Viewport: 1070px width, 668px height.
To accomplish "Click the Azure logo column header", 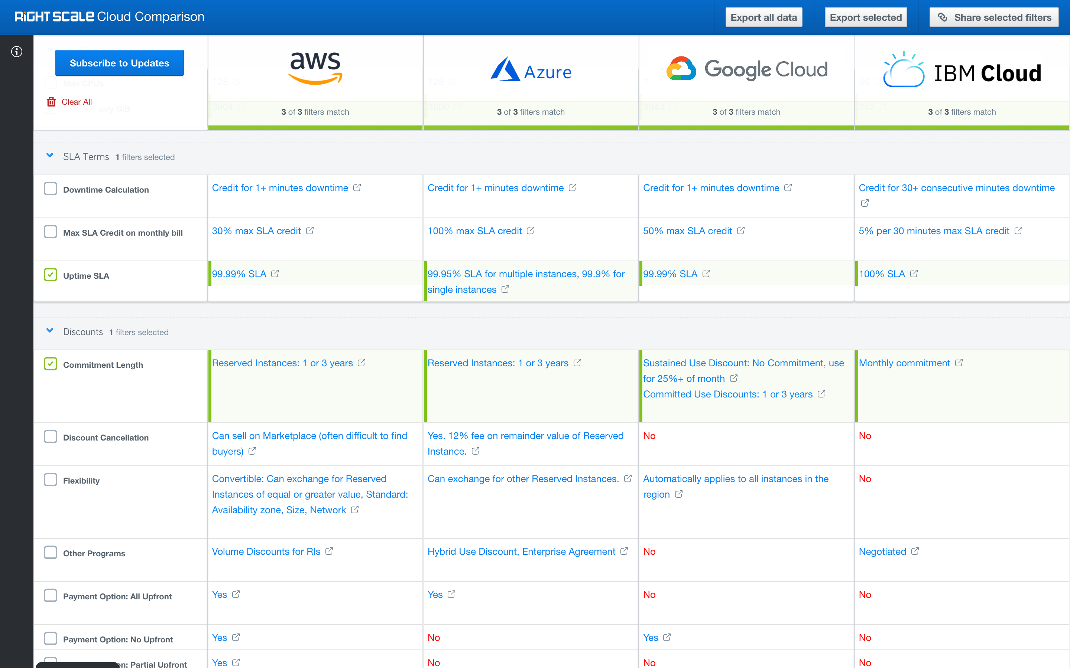I will 531,69.
